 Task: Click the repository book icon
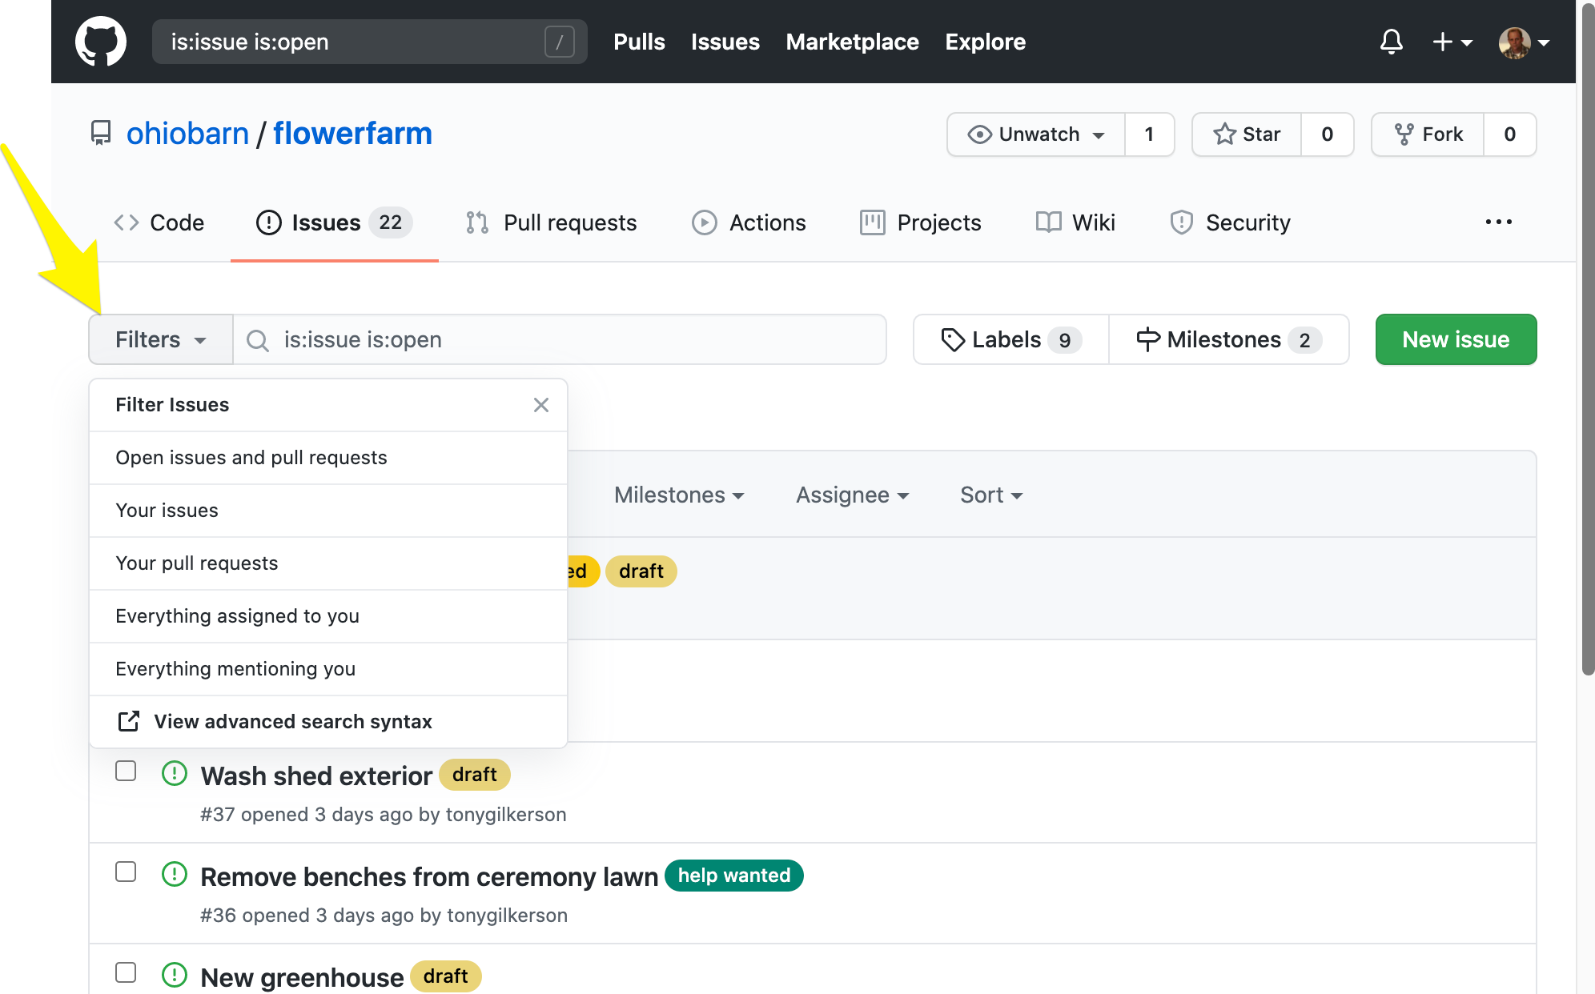[x=101, y=133]
